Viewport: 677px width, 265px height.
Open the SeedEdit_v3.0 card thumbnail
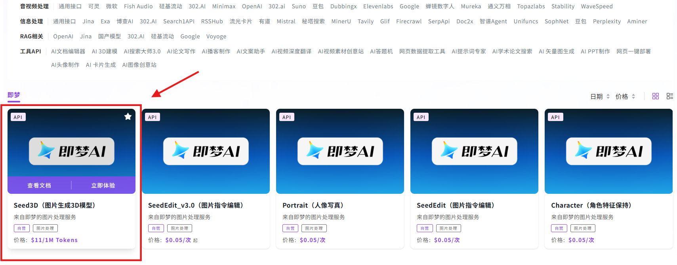pos(206,151)
